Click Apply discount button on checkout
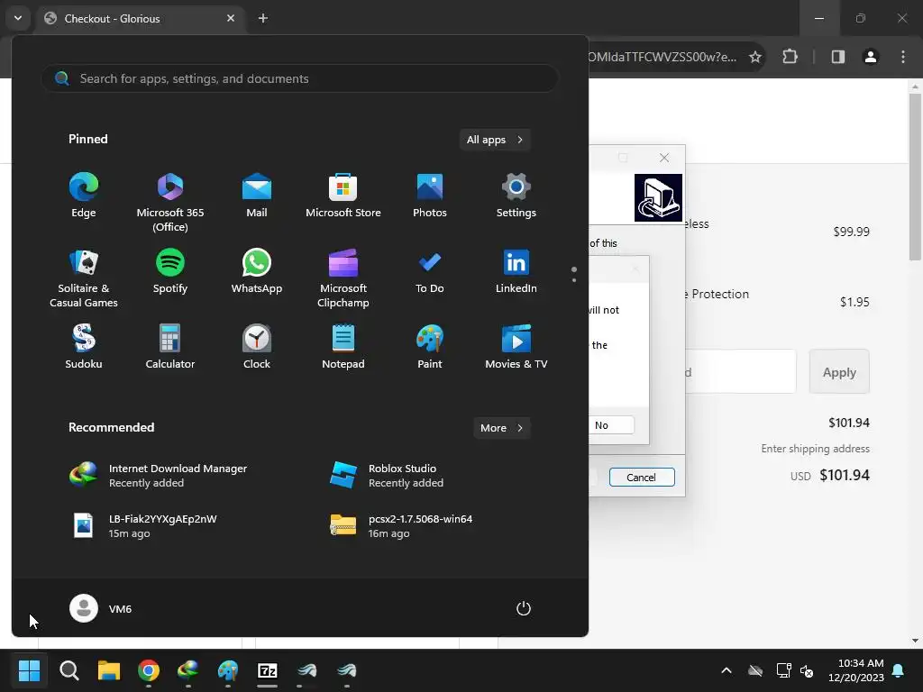 [839, 372]
